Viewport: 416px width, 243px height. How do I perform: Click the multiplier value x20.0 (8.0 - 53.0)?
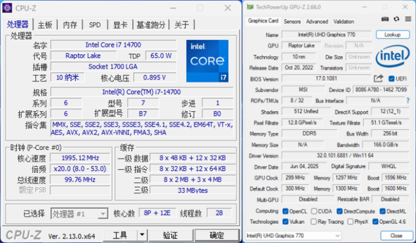point(80,169)
